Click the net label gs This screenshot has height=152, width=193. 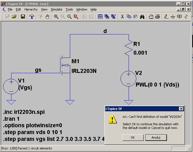38,70
